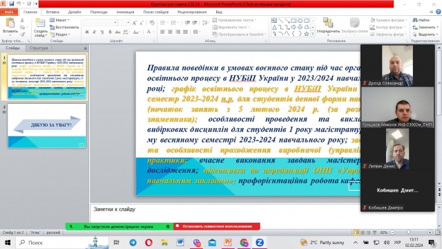442x249 pixels.
Task: Toggle italic (К) formatting
Action: [95, 32]
